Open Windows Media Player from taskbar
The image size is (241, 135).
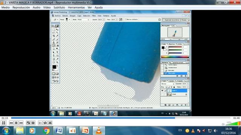(x=32, y=130)
